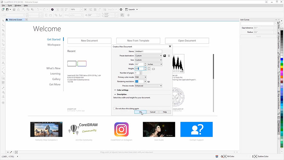284x160 pixels.
Task: Click the Open folder toolbar icon
Action: click(7, 10)
